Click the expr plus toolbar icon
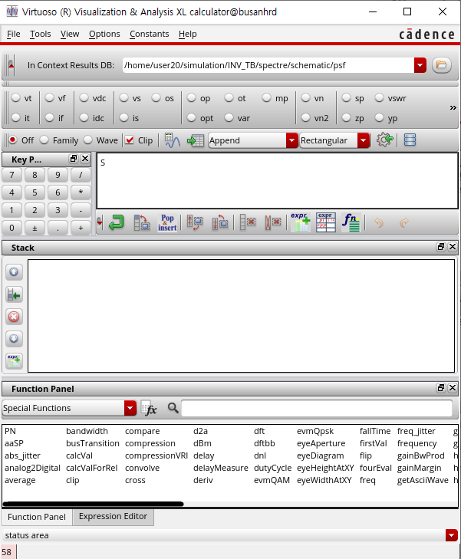 pyautogui.click(x=300, y=222)
